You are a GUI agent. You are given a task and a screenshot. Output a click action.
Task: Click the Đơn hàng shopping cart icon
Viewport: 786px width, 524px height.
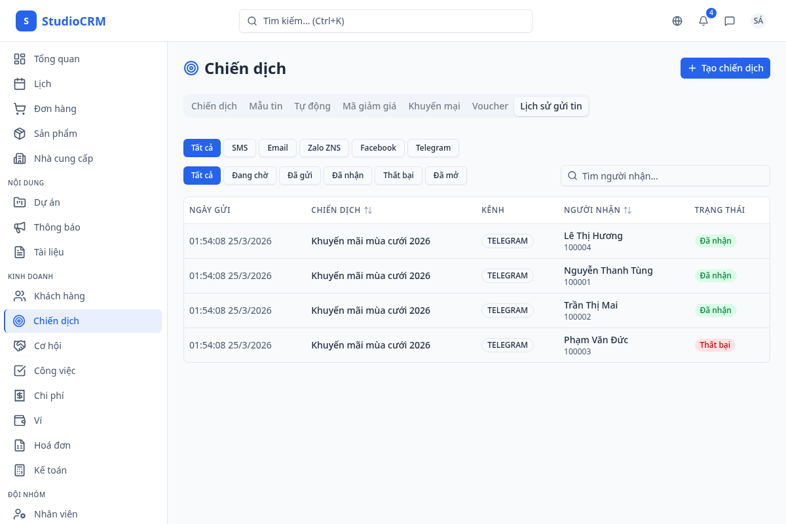[20, 109]
